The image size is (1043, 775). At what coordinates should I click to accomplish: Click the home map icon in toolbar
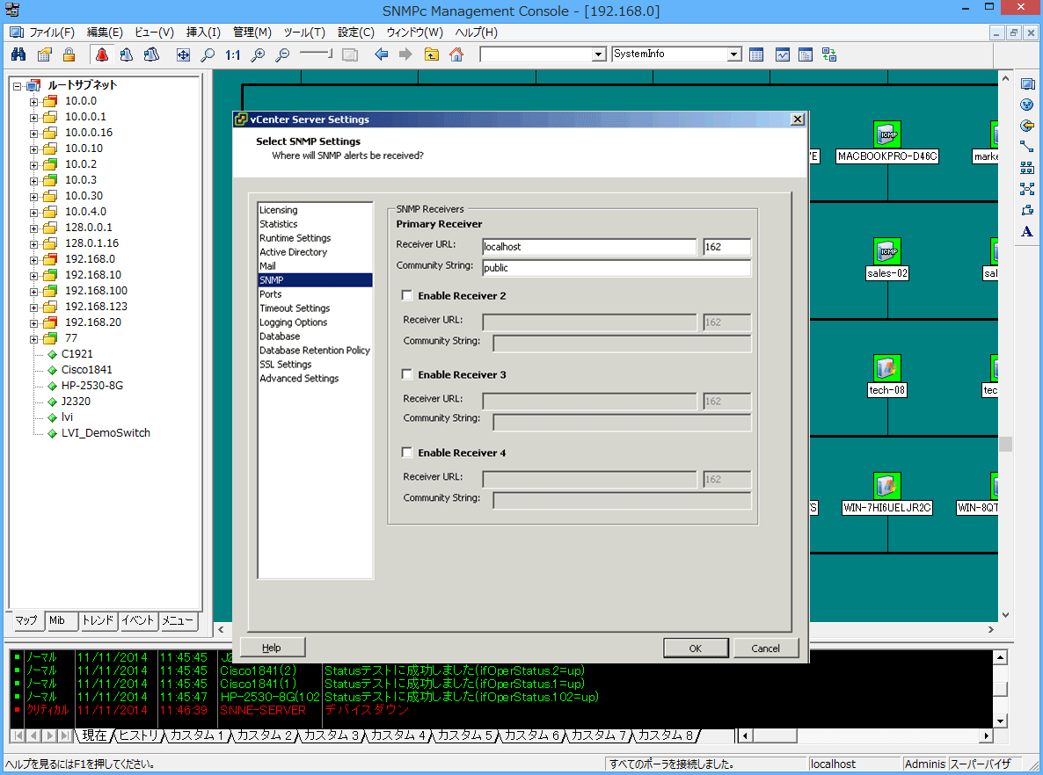pos(456,54)
